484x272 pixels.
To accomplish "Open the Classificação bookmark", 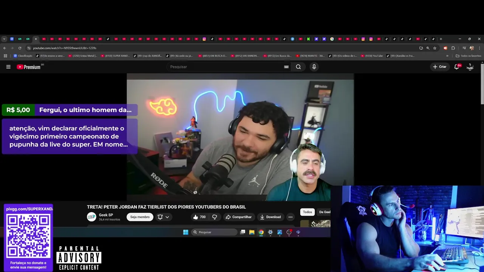I will tap(23, 56).
